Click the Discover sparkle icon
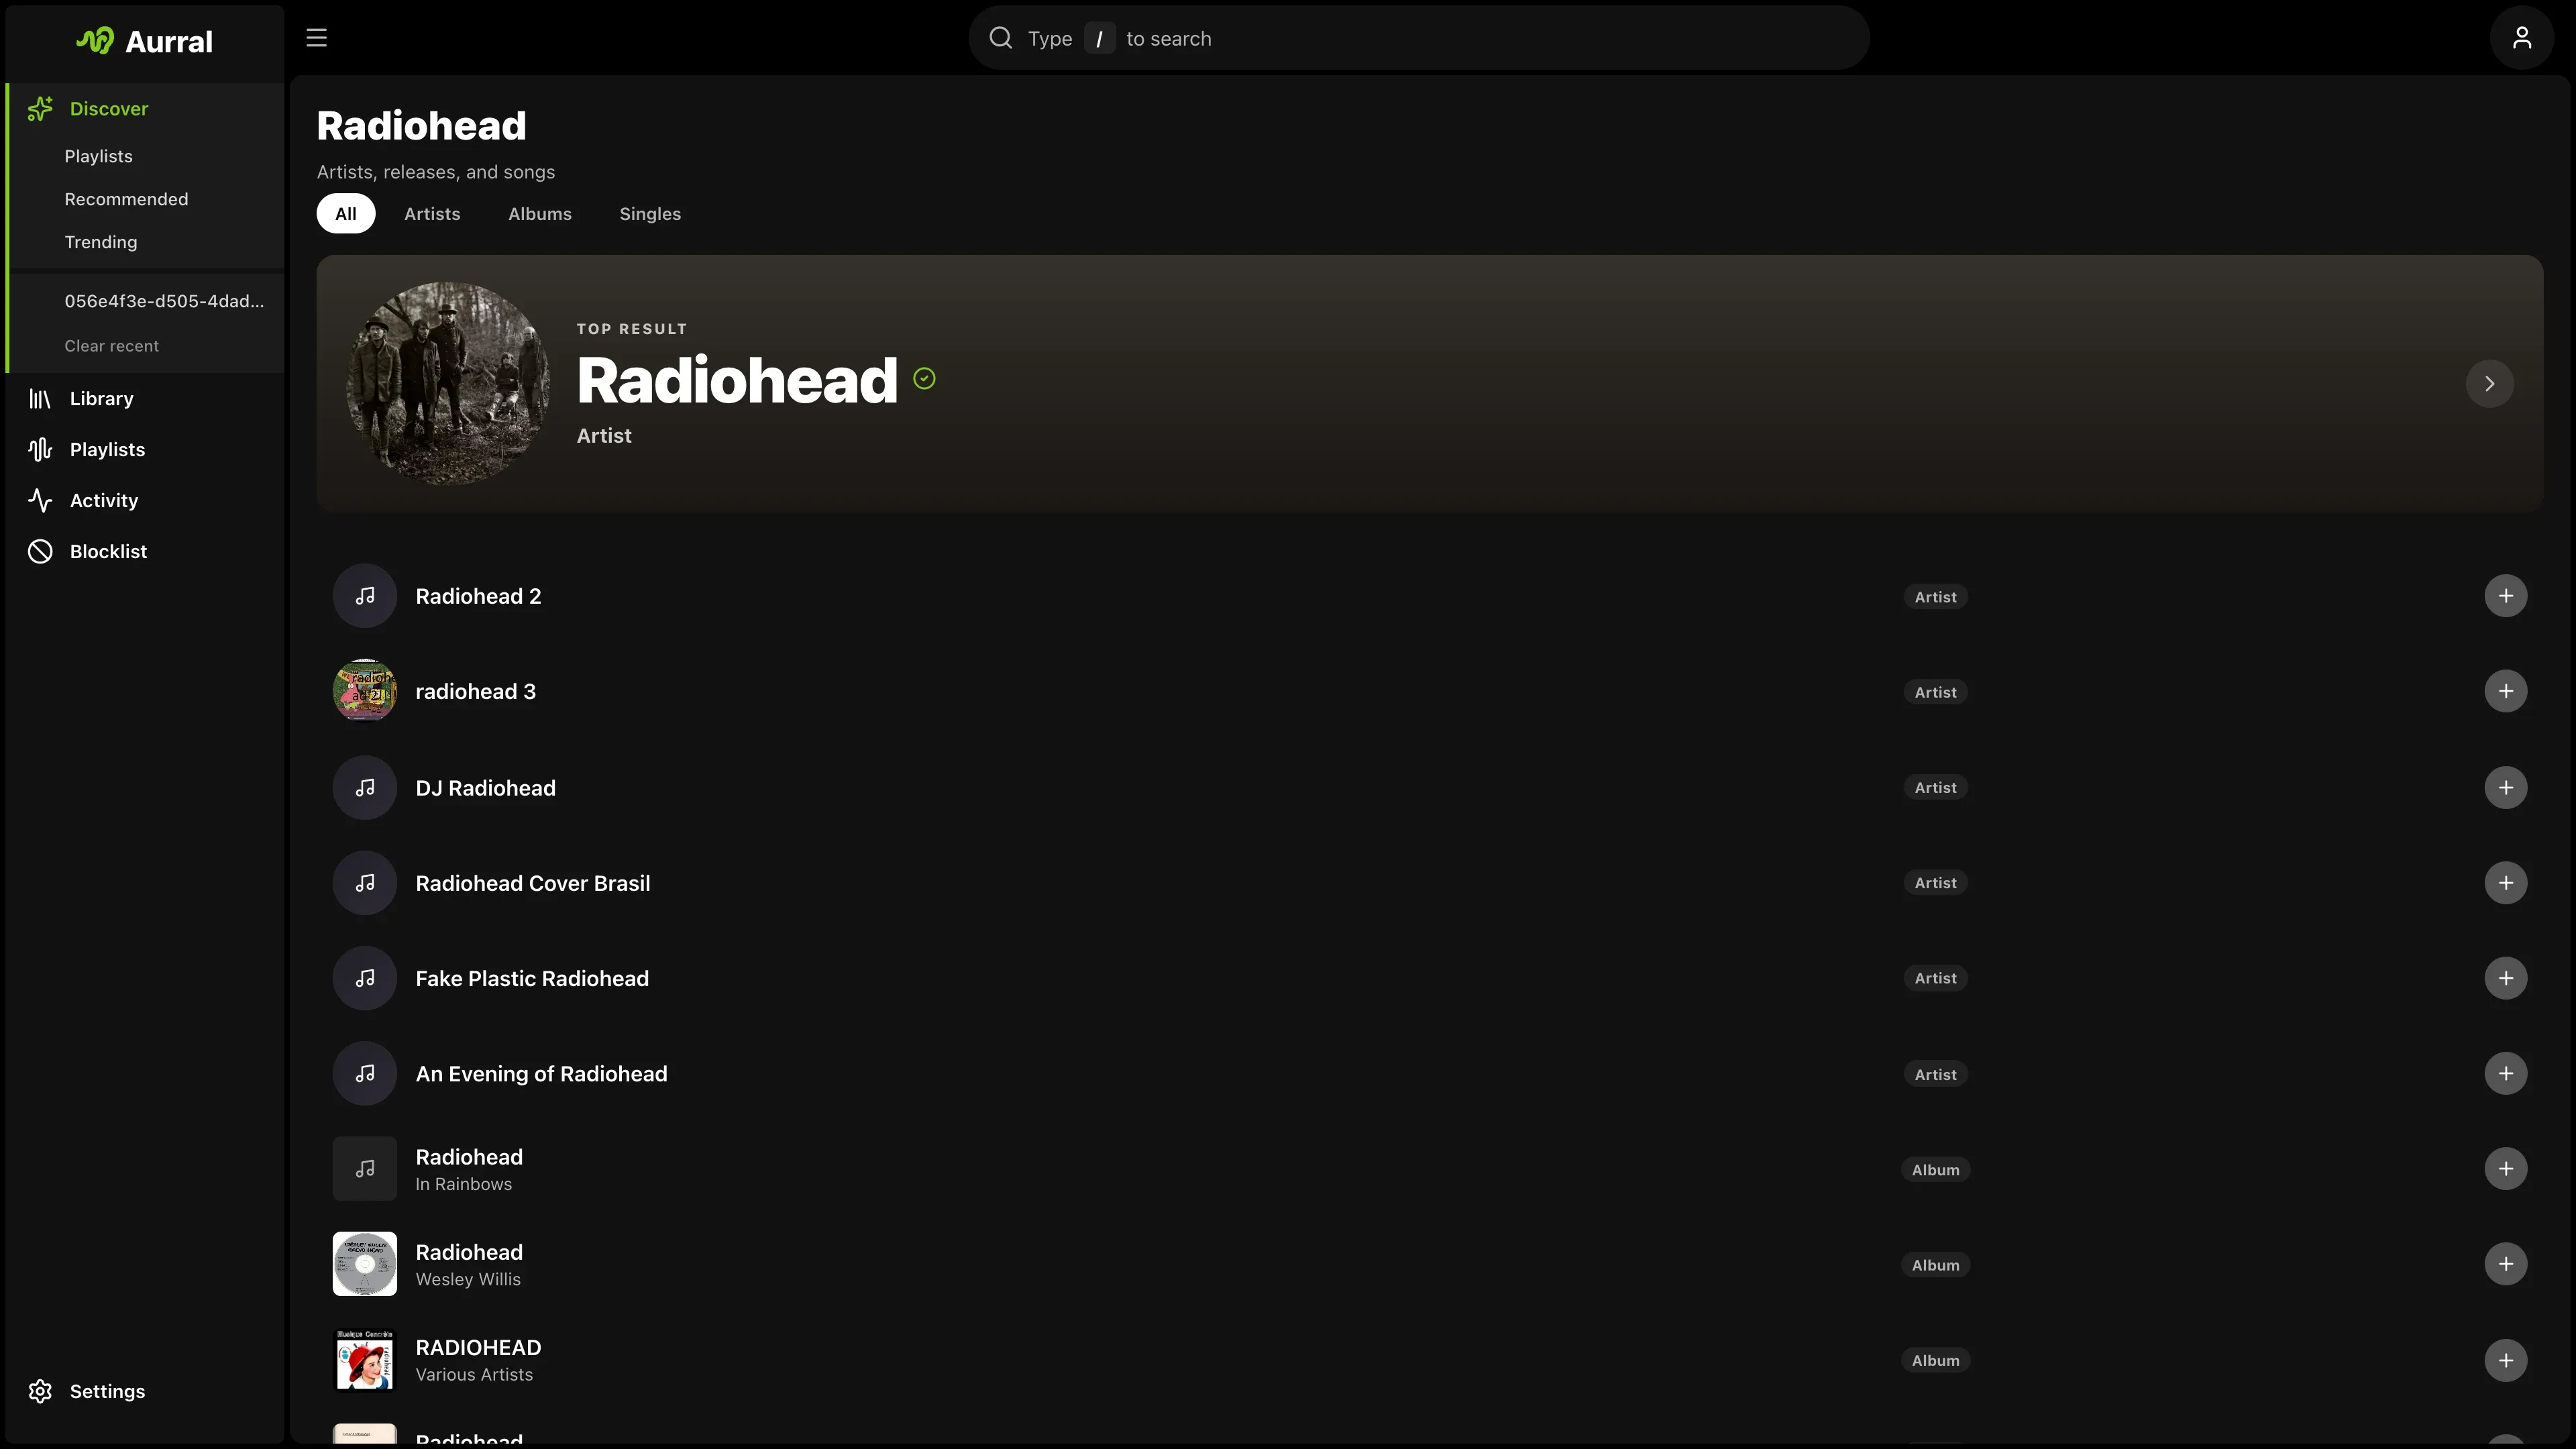The height and width of the screenshot is (1449, 2576). coord(40,109)
